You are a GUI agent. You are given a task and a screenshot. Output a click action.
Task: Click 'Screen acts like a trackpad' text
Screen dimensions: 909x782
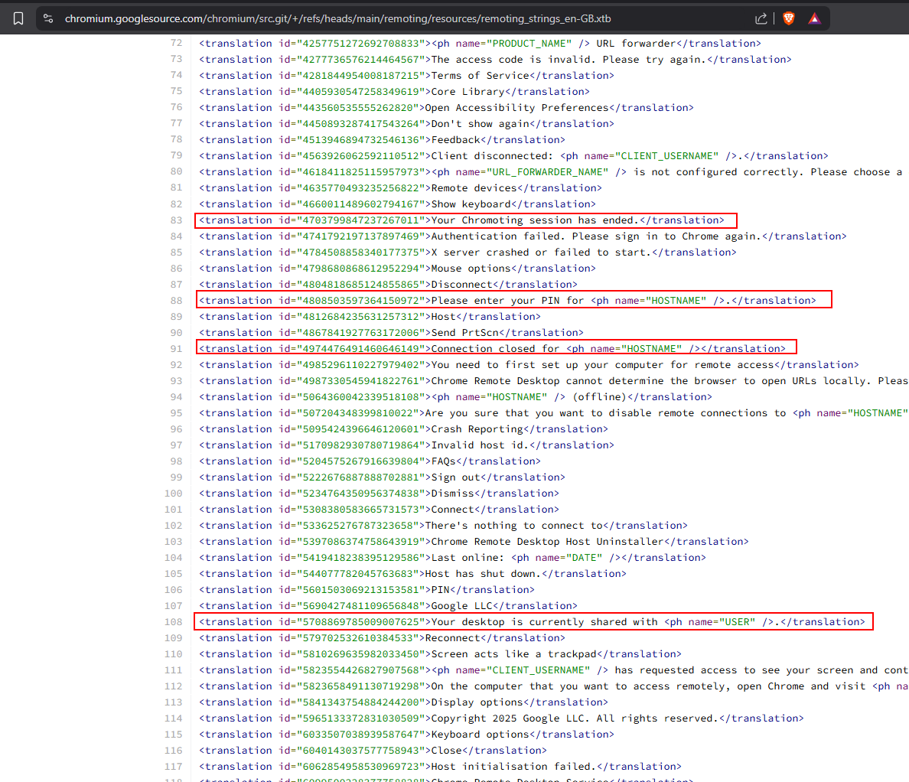(513, 654)
